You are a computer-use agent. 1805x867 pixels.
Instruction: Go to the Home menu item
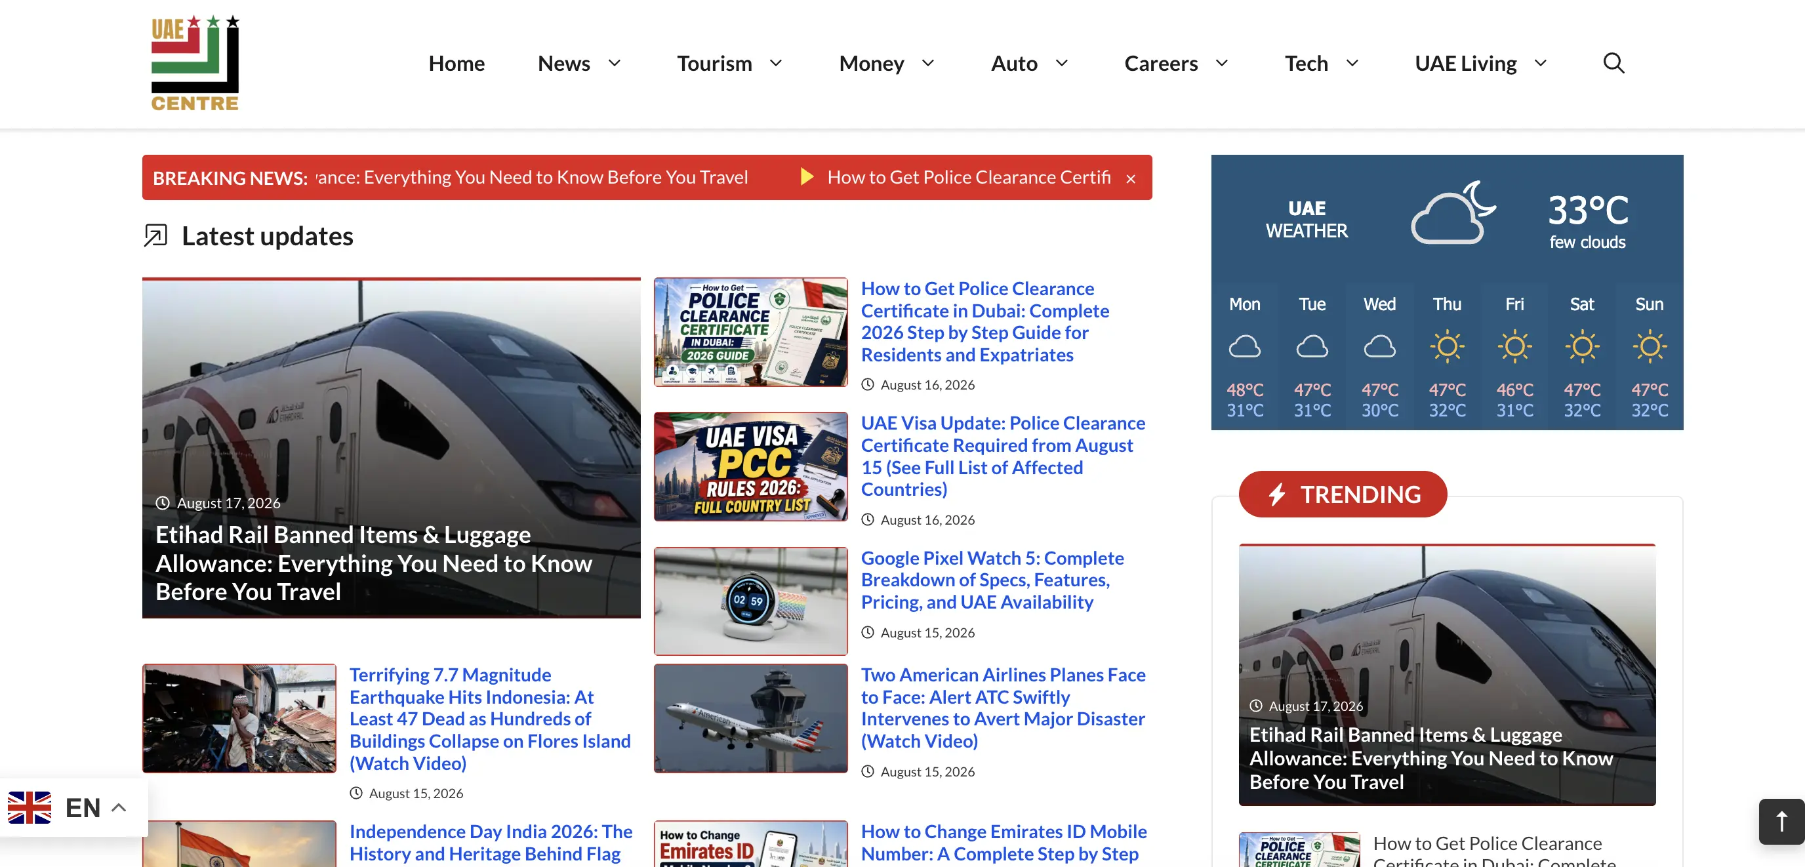pos(456,63)
